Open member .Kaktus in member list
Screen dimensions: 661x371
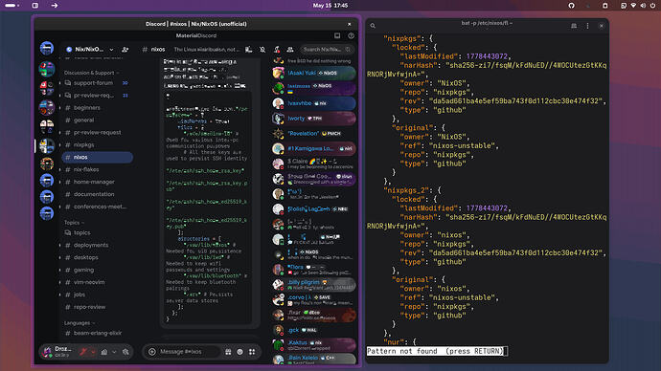[x=313, y=345]
